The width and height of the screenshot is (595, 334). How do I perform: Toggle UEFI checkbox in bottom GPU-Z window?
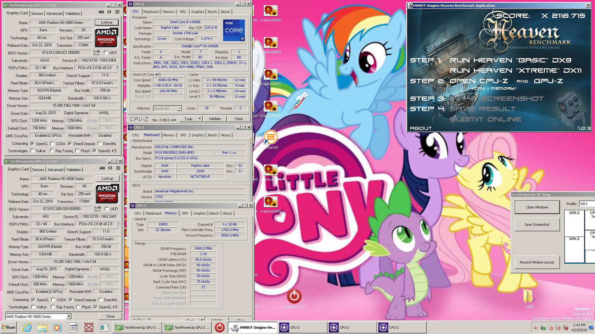(107, 209)
